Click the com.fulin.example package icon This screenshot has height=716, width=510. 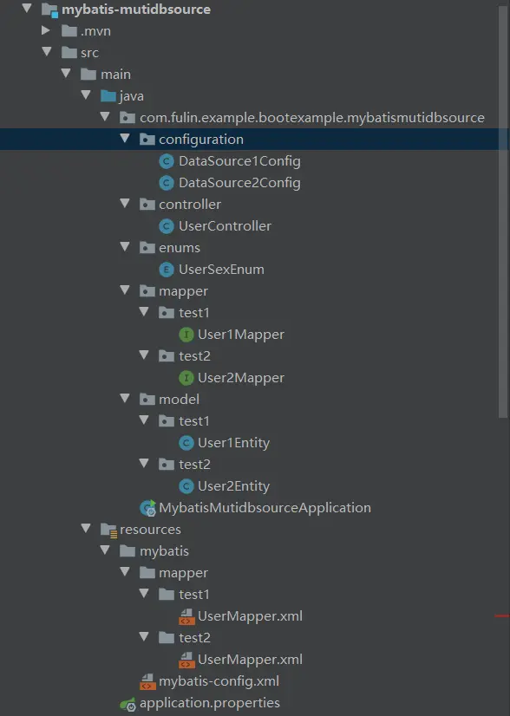tap(127, 118)
